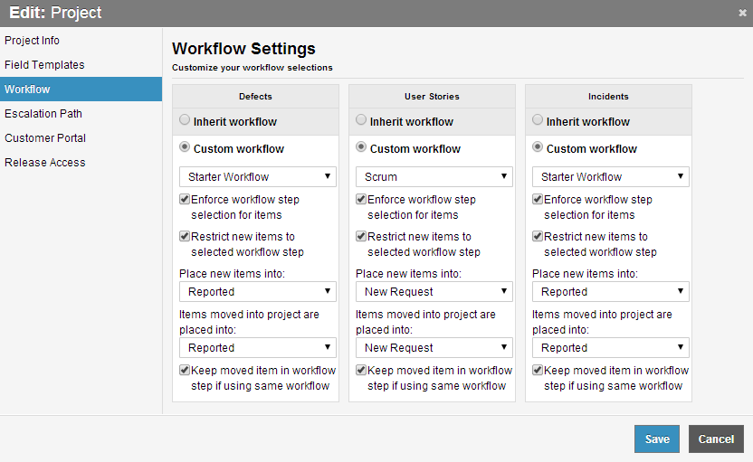Toggle Restrict new items for User Stories
This screenshot has height=462, width=753.
(361, 236)
